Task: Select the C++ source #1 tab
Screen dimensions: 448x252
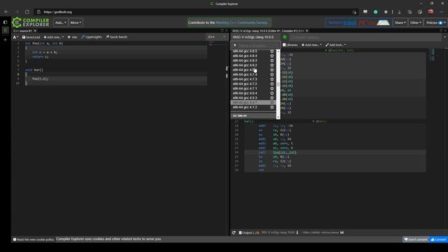Action: pos(22,31)
